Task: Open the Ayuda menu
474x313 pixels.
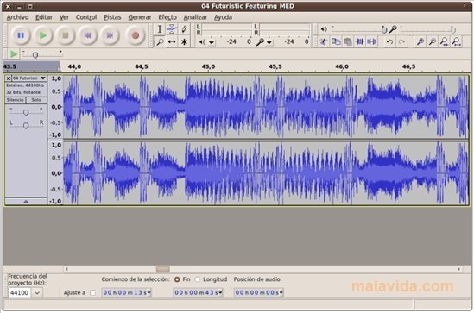Action: point(223,17)
